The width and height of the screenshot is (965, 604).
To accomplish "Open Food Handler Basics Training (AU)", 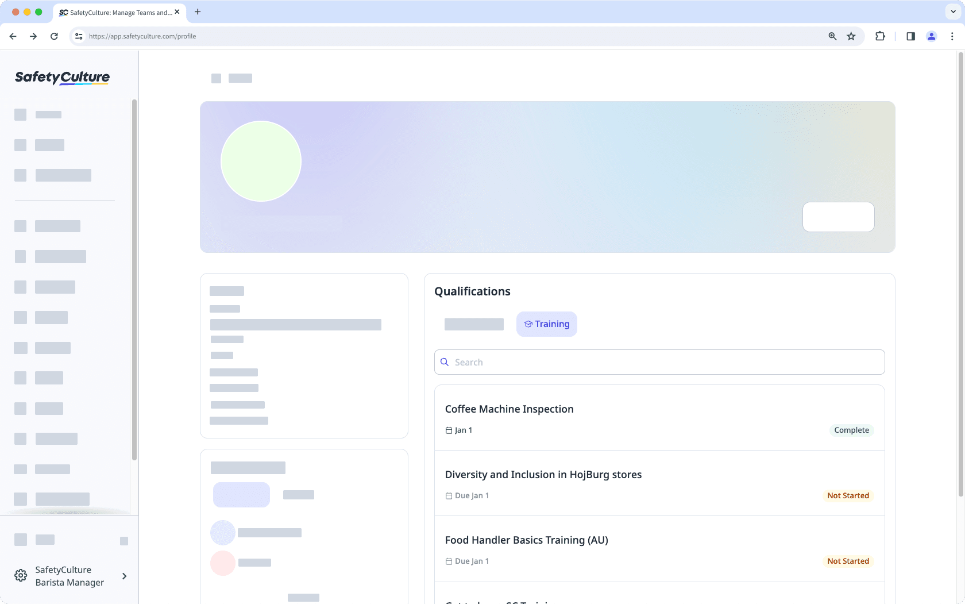I will coord(526,540).
